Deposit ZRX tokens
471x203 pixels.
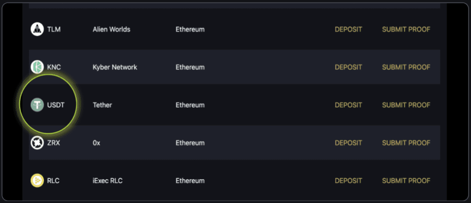point(348,143)
